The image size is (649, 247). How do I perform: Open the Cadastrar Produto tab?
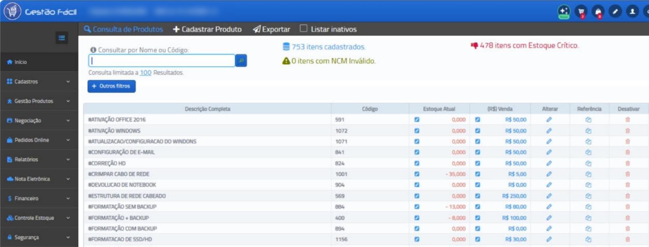click(207, 29)
